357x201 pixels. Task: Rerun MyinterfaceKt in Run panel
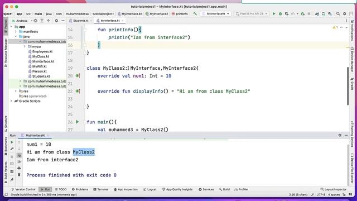coord(12,142)
